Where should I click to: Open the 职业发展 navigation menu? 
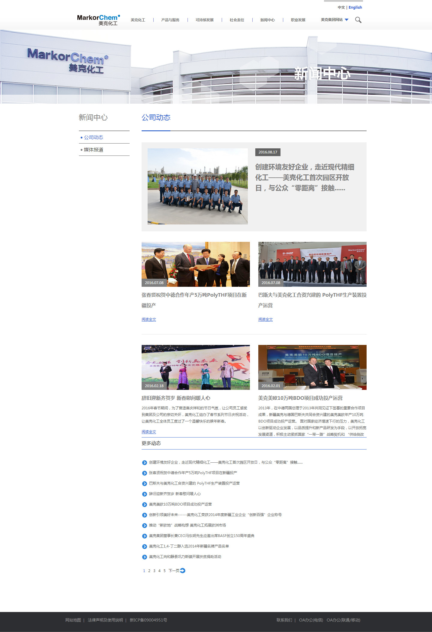(x=298, y=20)
